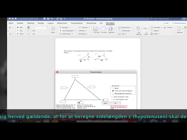The image size is (187, 140).
Task: Click the search magnifier in Søg i dokumentet
Action: (x=151, y=19)
